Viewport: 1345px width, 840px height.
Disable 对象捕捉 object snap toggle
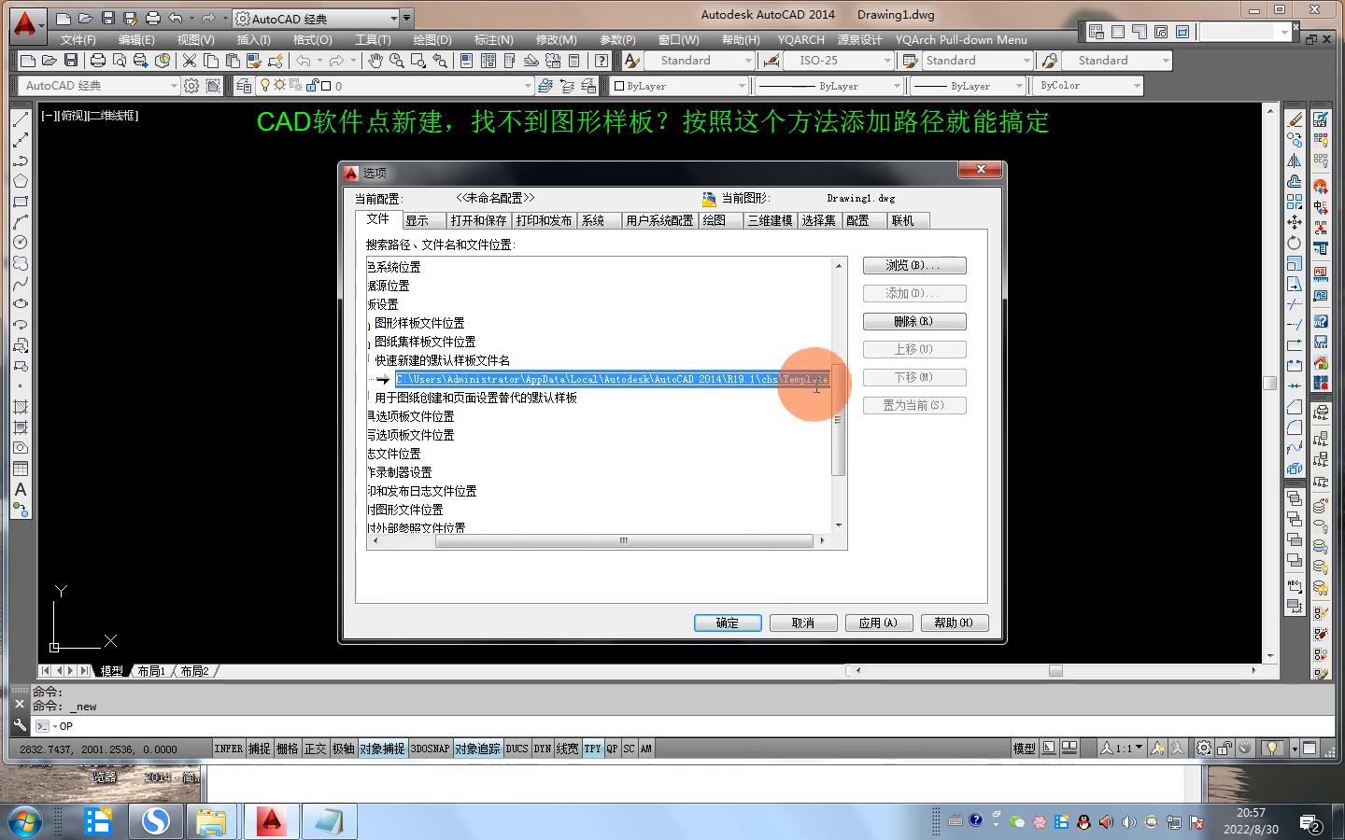[382, 749]
